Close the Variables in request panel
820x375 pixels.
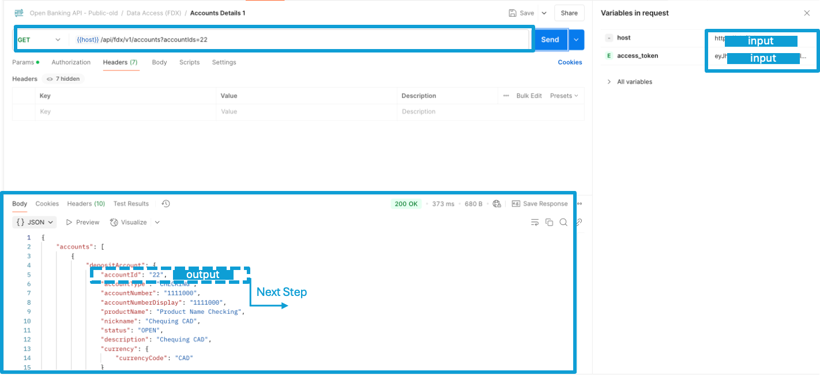tap(807, 13)
